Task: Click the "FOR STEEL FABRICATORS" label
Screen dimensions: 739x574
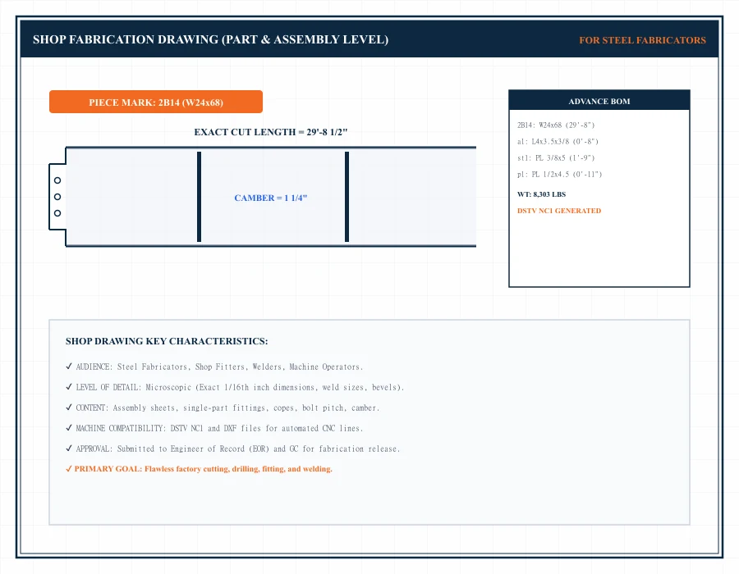Action: (642, 40)
